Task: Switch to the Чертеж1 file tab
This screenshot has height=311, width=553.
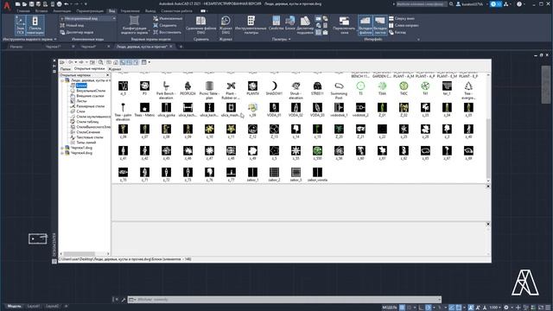Action: point(54,47)
